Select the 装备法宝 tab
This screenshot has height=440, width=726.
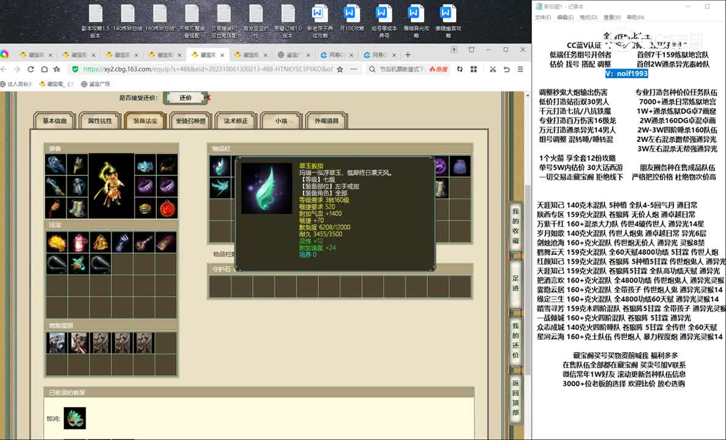tap(145, 120)
